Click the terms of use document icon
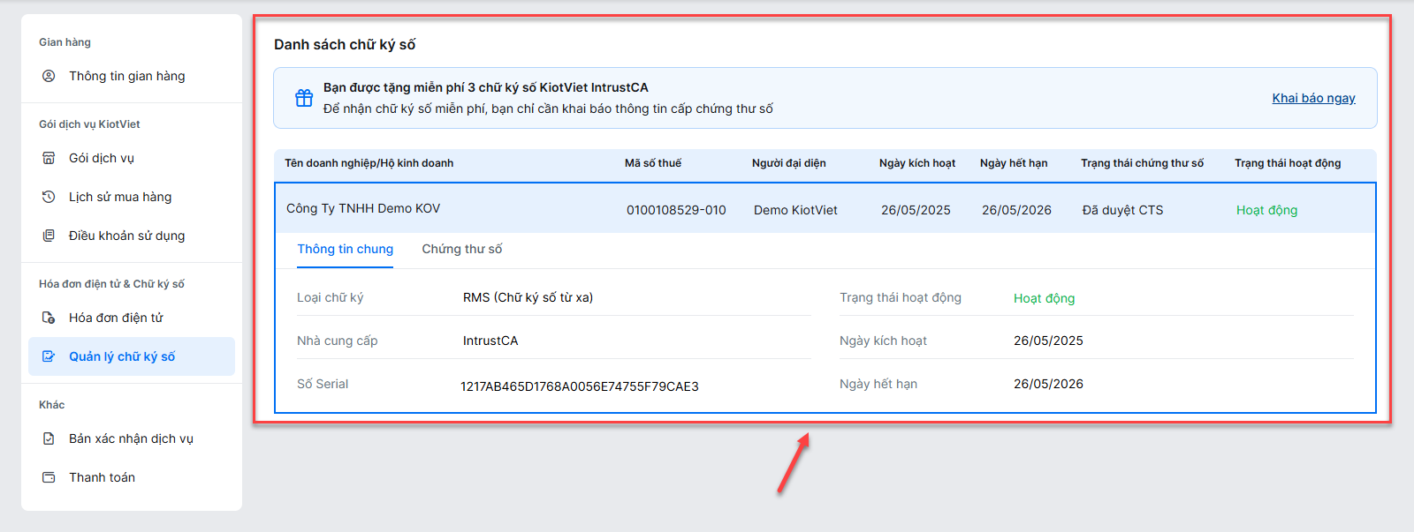1414x532 pixels. click(49, 236)
